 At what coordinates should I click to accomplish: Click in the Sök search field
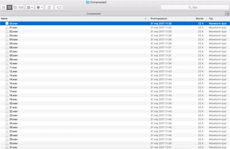click(195, 7)
